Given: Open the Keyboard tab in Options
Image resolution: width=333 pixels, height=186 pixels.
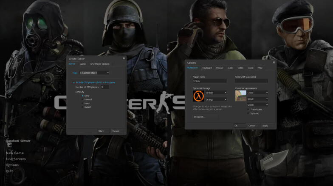Looking at the screenshot, I should pos(207,68).
